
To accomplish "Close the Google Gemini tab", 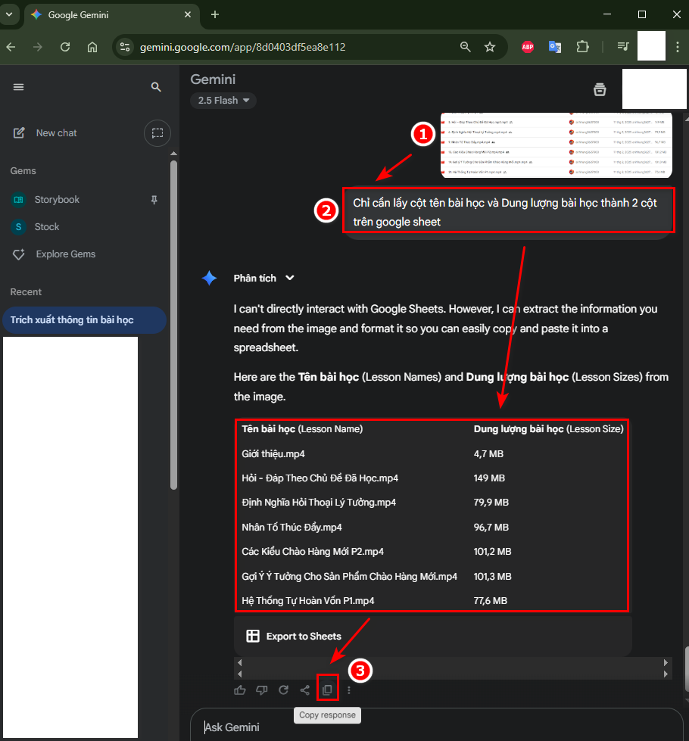I will [x=188, y=14].
